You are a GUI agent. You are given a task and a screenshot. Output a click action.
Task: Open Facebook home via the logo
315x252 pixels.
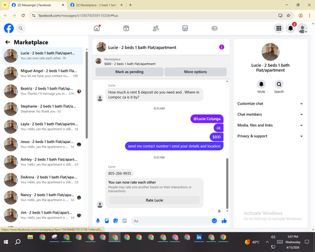pos(9,28)
